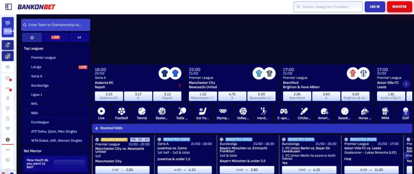Screen dimensions: 414x174
Task: Switch to the A-Z tab in sports panel
Action: tap(79, 37)
